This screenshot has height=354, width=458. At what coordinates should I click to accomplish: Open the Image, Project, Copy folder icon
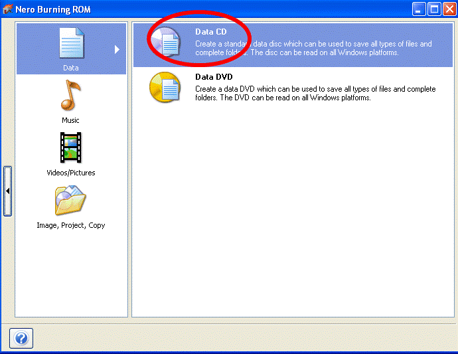pos(70,200)
